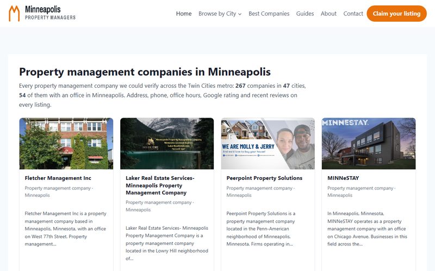
Task: Open the Guides menu item
Action: point(305,14)
